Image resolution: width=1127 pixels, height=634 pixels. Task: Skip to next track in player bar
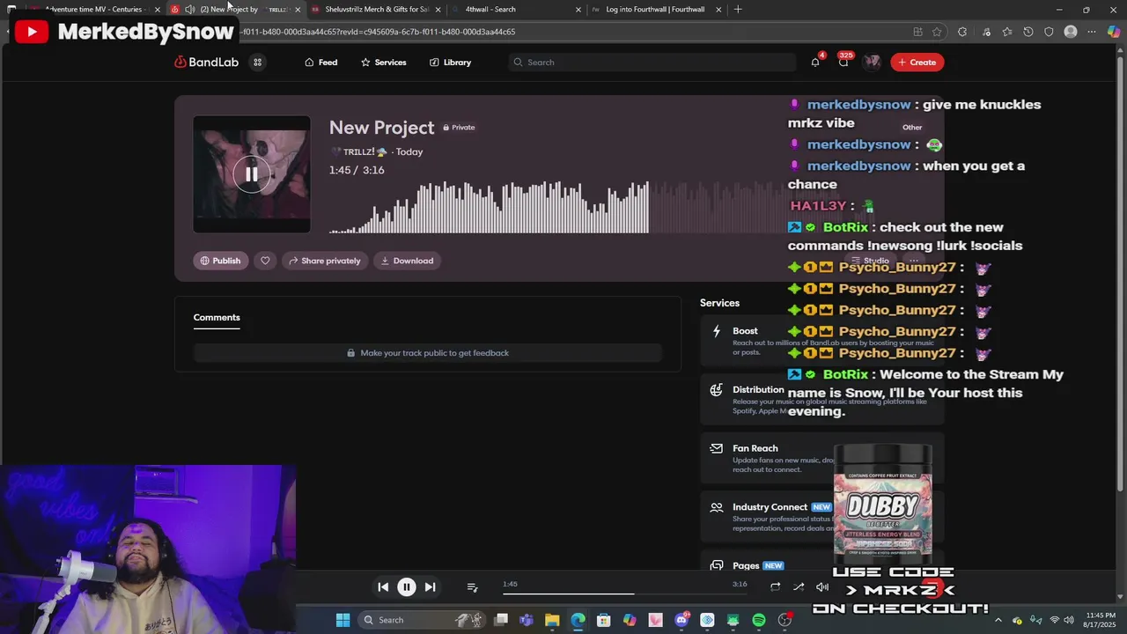[430, 587]
